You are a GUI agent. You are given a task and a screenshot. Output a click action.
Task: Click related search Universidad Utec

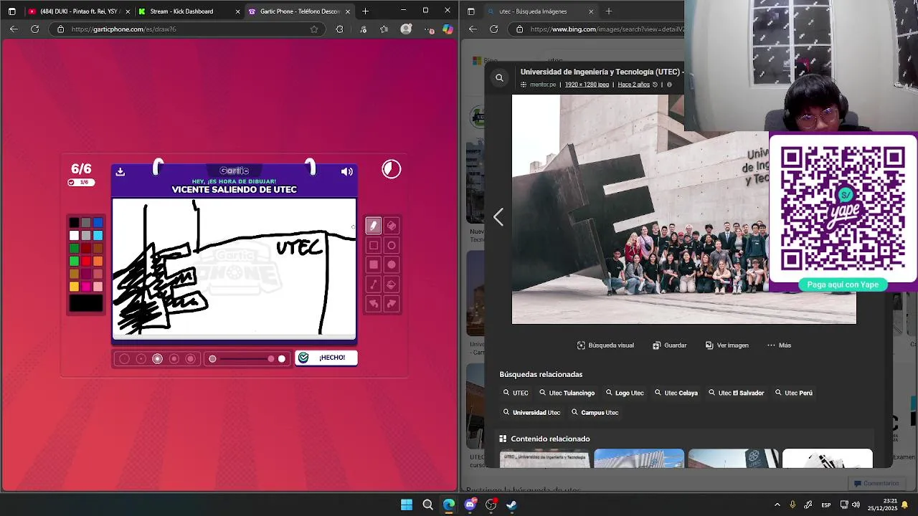coord(531,413)
